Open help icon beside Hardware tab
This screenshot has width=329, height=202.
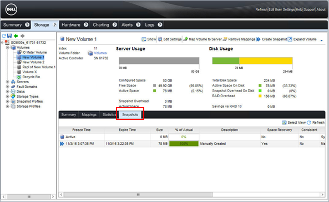[x=86, y=25]
